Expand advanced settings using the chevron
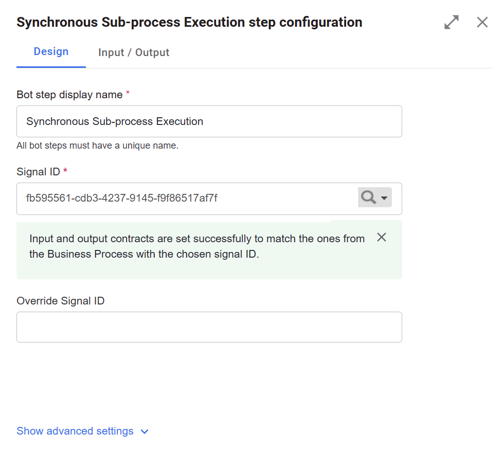Screen dimensions: 504x450 pos(145,431)
